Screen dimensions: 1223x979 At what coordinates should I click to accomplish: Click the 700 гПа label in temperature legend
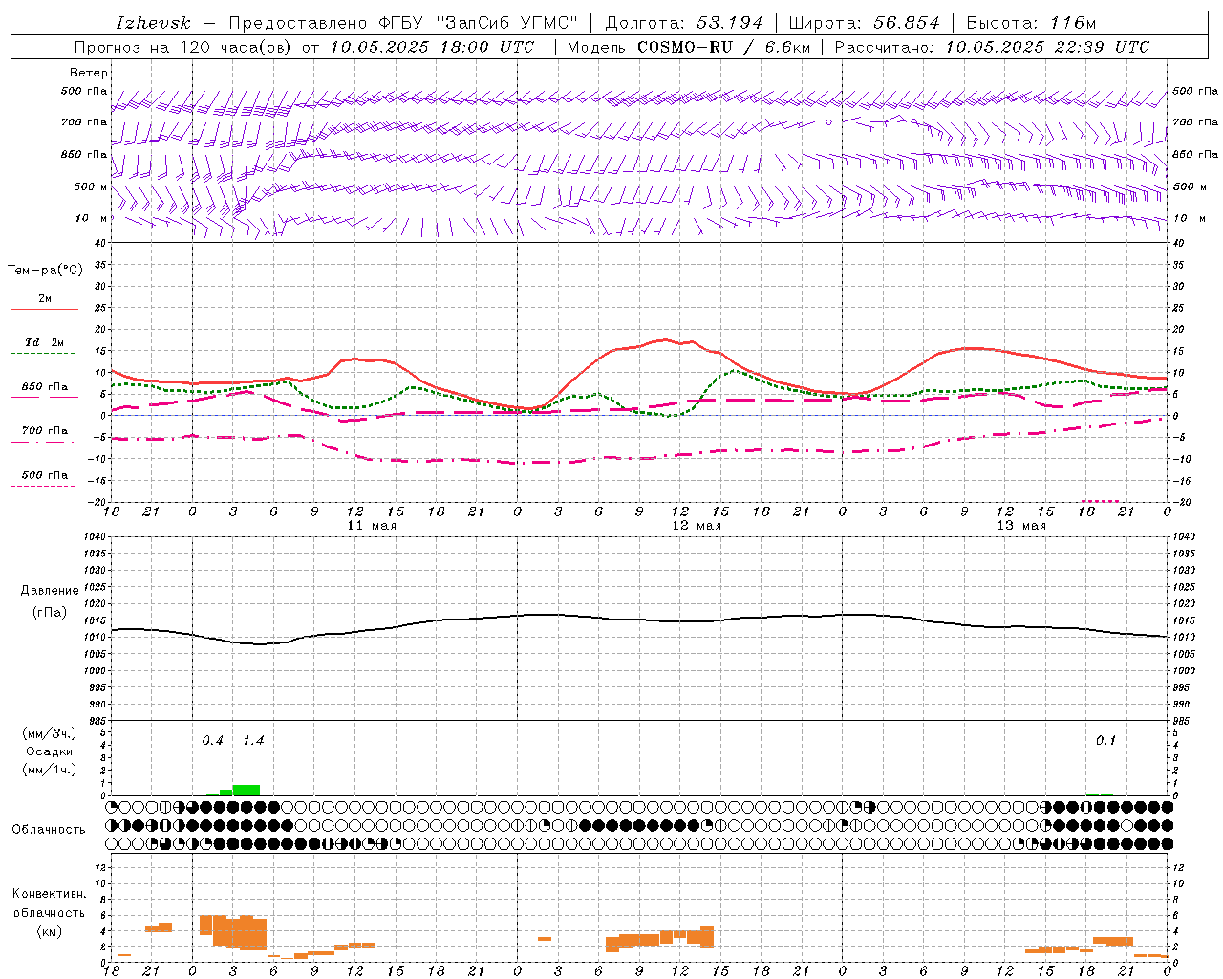(45, 430)
